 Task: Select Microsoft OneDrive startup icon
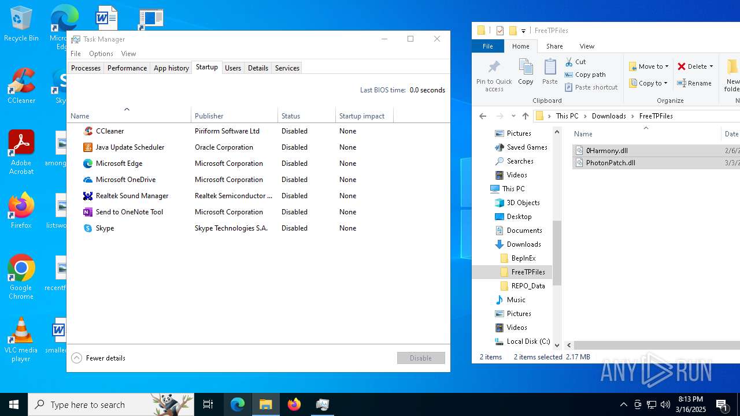pyautogui.click(x=88, y=180)
